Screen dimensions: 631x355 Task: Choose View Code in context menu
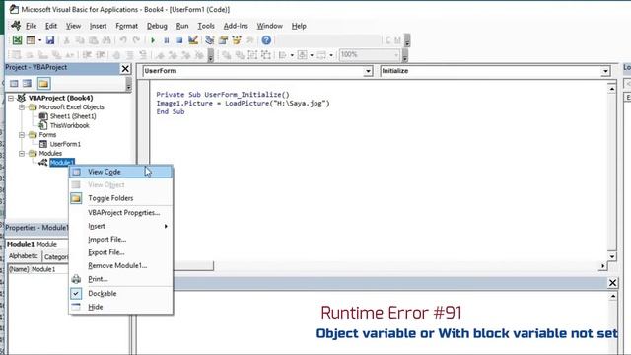[120, 172]
